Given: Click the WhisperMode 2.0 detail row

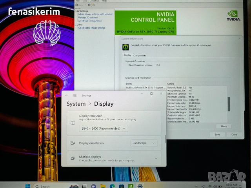Looking at the screenshot, I should (x=197, y=90).
